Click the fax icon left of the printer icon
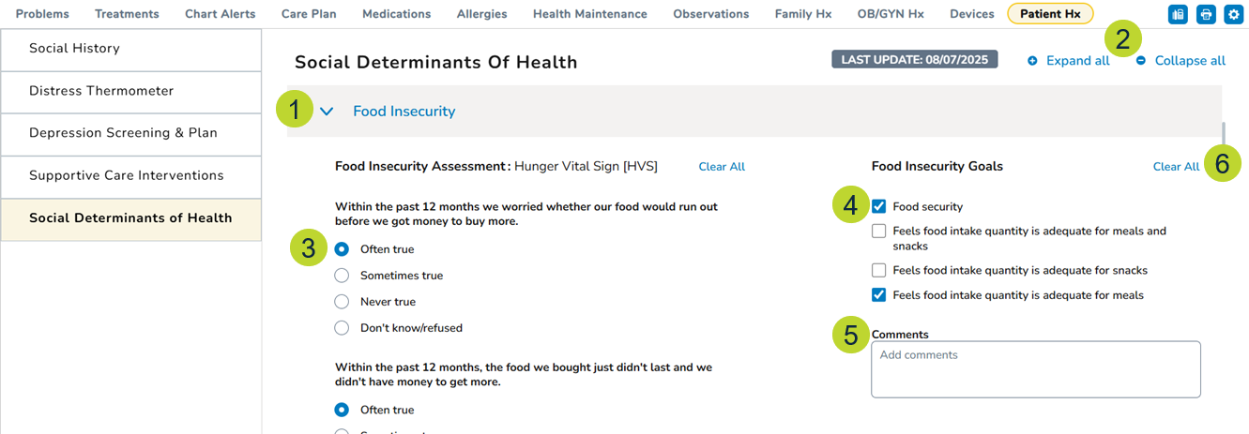This screenshot has height=434, width=1249. [x=1178, y=14]
